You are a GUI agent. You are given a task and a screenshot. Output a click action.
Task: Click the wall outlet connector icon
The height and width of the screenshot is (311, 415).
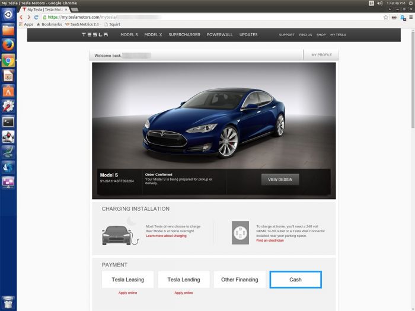click(240, 233)
